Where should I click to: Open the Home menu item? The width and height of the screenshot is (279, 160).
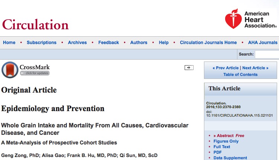click(9, 43)
